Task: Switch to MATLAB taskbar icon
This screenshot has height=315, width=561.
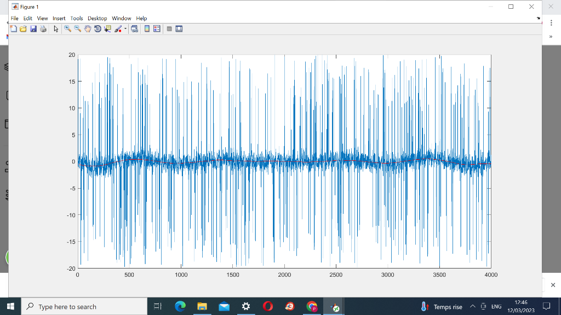Action: click(334, 306)
